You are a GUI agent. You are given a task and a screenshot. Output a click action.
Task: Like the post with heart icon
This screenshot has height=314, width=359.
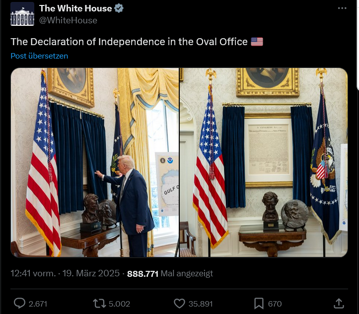tap(179, 304)
